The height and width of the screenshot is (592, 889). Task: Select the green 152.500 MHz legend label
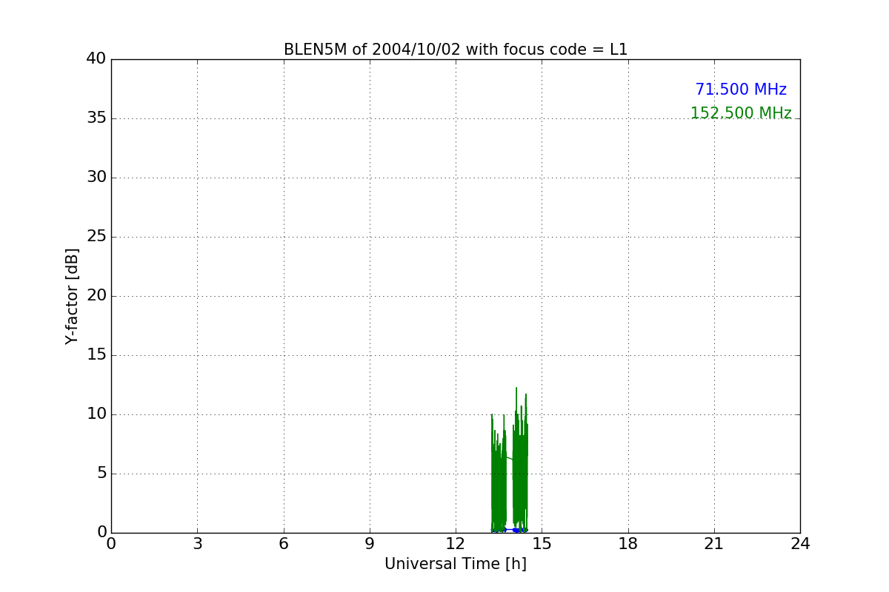(741, 113)
